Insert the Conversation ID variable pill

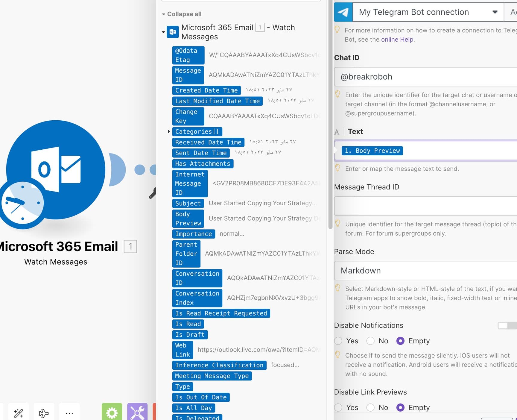coord(197,278)
